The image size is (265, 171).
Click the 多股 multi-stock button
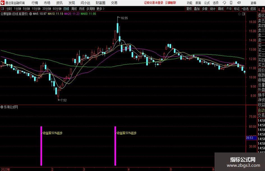(205, 9)
